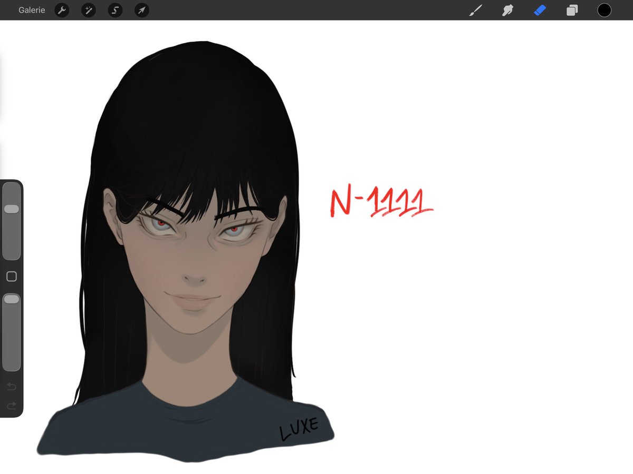Activate the Transform arrow tool
Image resolution: width=633 pixels, height=474 pixels.
pos(142,10)
